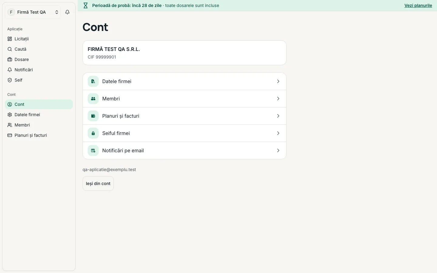Click the hourglass icon in trial banner

click(x=86, y=5)
